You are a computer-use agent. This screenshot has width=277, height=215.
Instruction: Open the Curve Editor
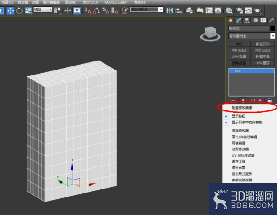pyautogui.click(x=209, y=11)
